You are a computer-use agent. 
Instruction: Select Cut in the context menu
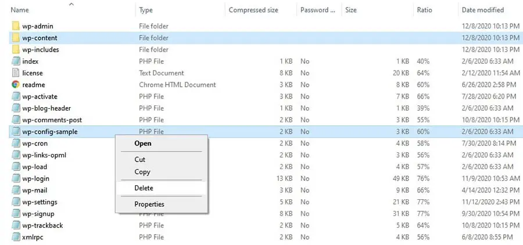tap(140, 159)
